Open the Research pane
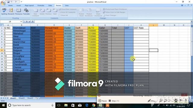193x108 pixels. coord(11,11)
